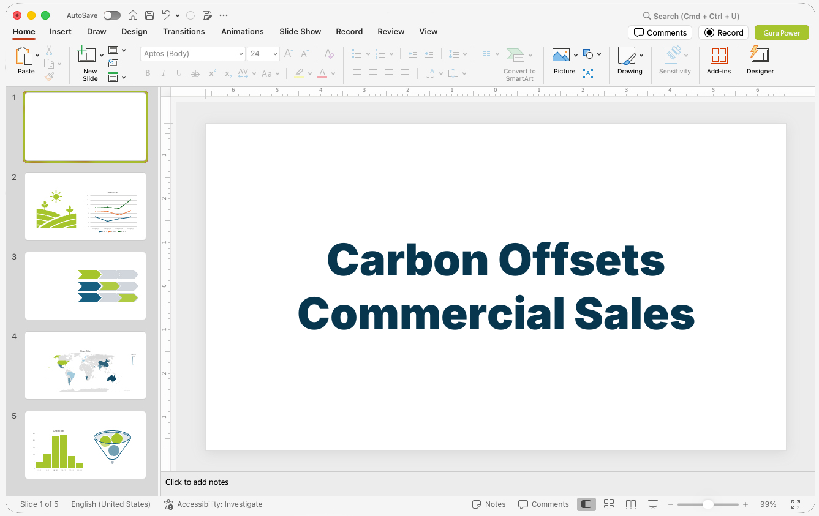Click Increase Font Size icon
Image resolution: width=819 pixels, height=516 pixels.
(x=289, y=54)
